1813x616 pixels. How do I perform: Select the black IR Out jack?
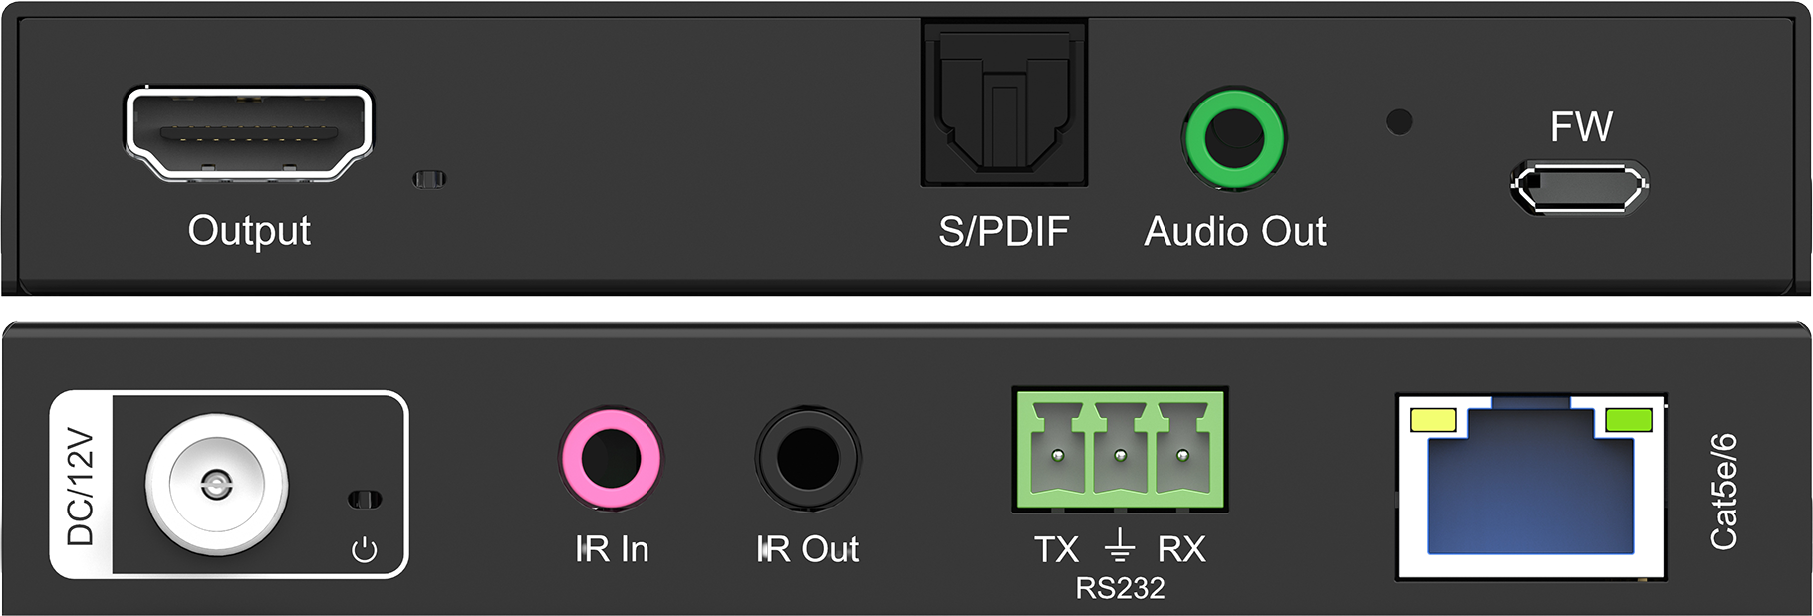coord(807,459)
